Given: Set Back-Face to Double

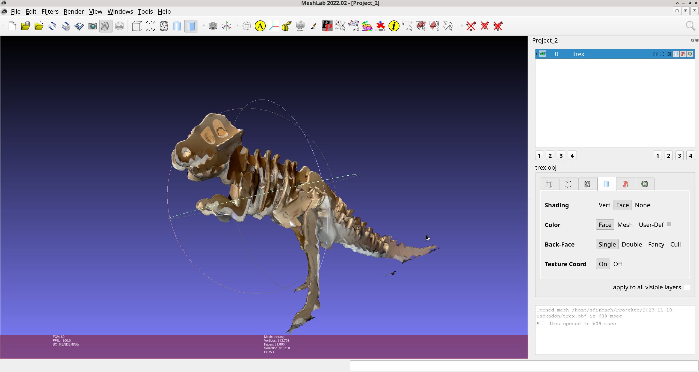Looking at the screenshot, I should [x=632, y=244].
